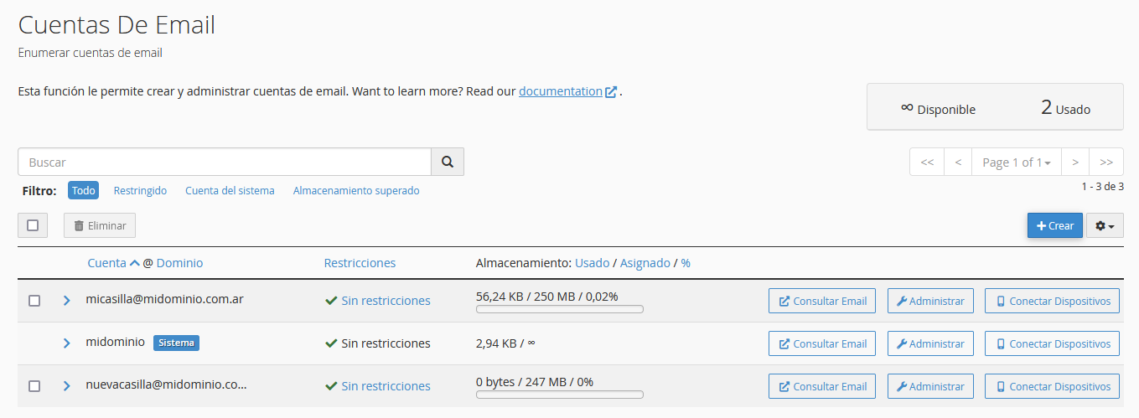Screen dimensions: 1139x418
Task: Open the Page 1 of 1 dropdown
Action: tap(1017, 163)
